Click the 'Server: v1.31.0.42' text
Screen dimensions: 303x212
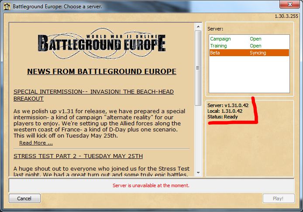click(228, 105)
